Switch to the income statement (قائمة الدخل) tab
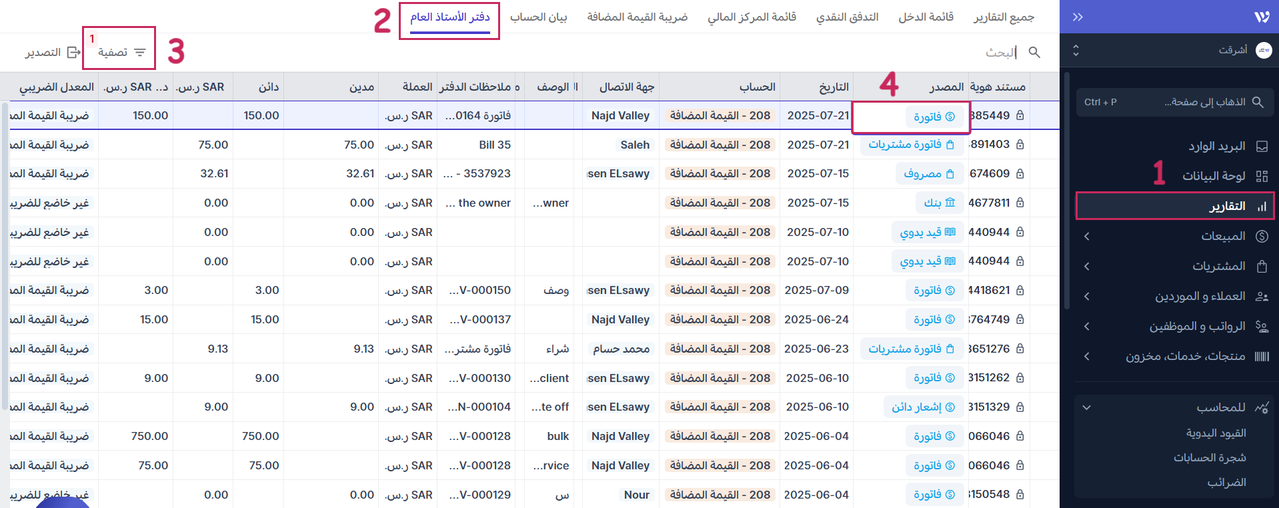Image resolution: width=1279 pixels, height=508 pixels. point(926,17)
